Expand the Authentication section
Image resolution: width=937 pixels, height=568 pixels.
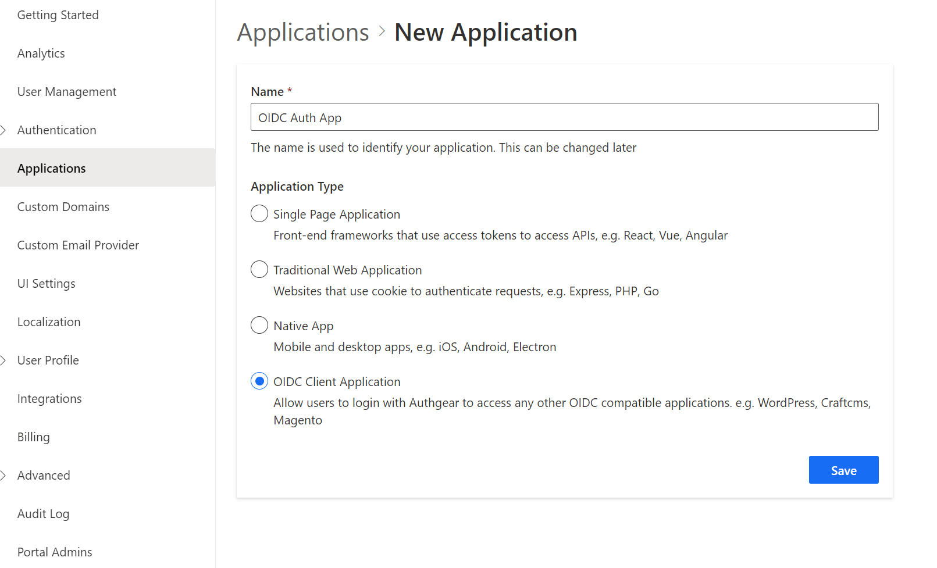click(x=56, y=130)
